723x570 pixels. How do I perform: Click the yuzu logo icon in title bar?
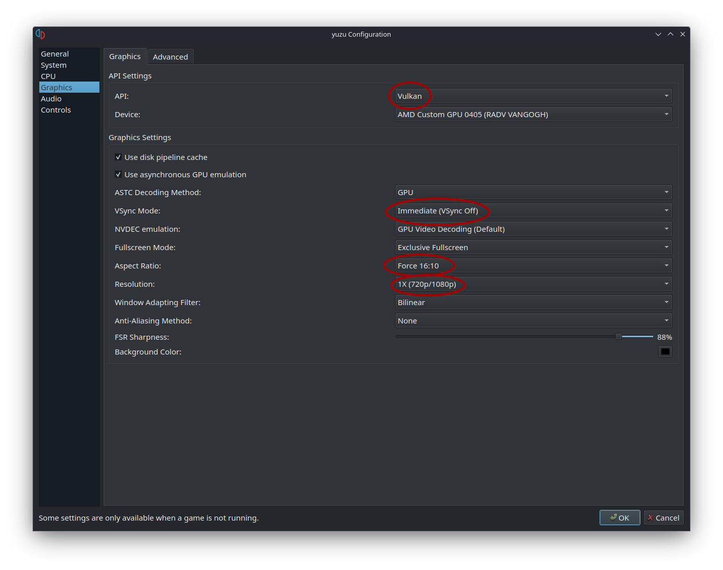tap(40, 34)
